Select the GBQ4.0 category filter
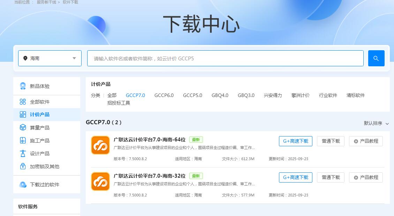The image size is (394, 216). point(220,95)
